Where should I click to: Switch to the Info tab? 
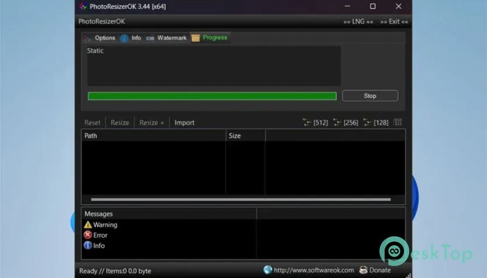coord(131,38)
